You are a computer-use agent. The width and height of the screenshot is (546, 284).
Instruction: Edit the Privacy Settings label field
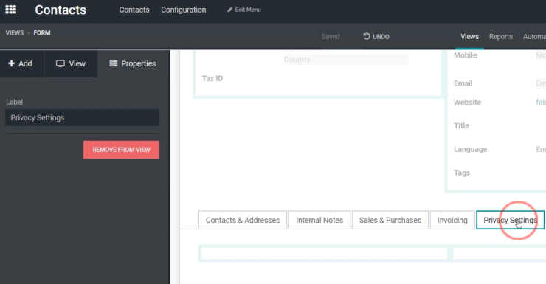coord(82,117)
